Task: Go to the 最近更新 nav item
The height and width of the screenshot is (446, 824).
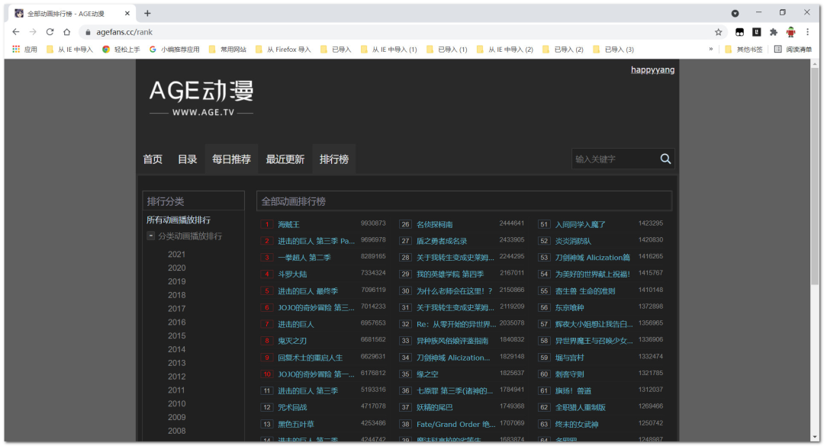Action: [x=285, y=159]
